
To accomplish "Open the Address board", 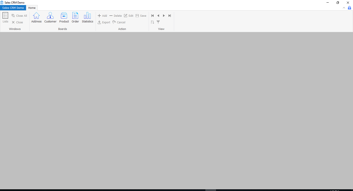I will [x=36, y=18].
